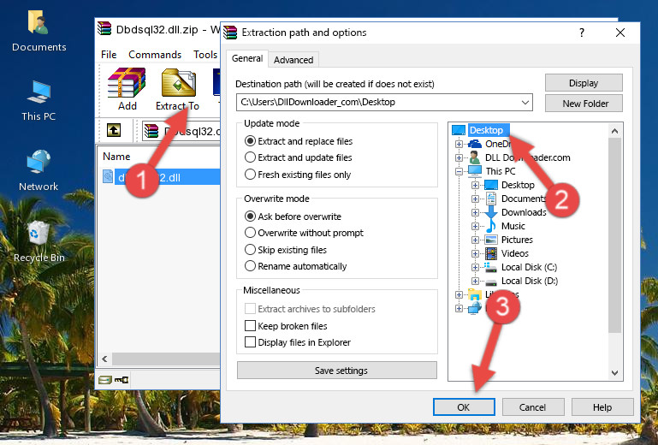658x445 pixels.
Task: Expand the Downloads tree node
Action: 475,212
